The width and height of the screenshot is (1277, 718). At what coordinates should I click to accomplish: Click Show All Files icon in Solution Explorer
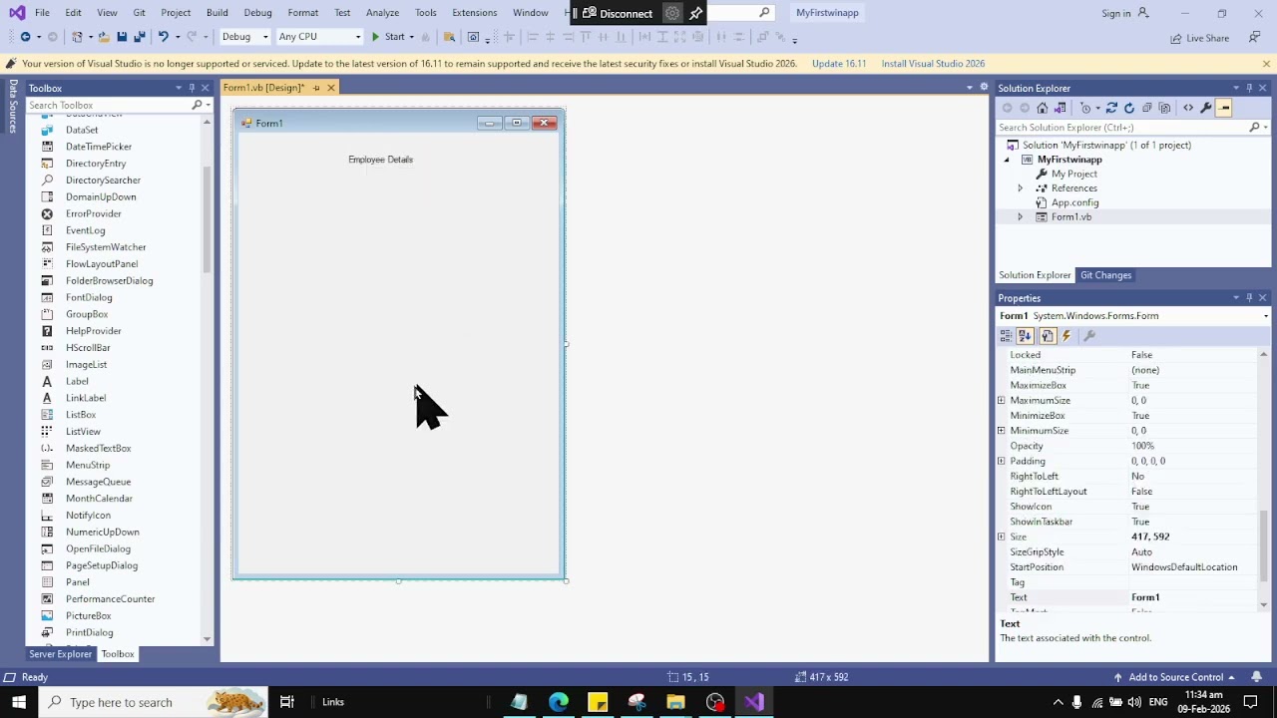(x=1165, y=108)
